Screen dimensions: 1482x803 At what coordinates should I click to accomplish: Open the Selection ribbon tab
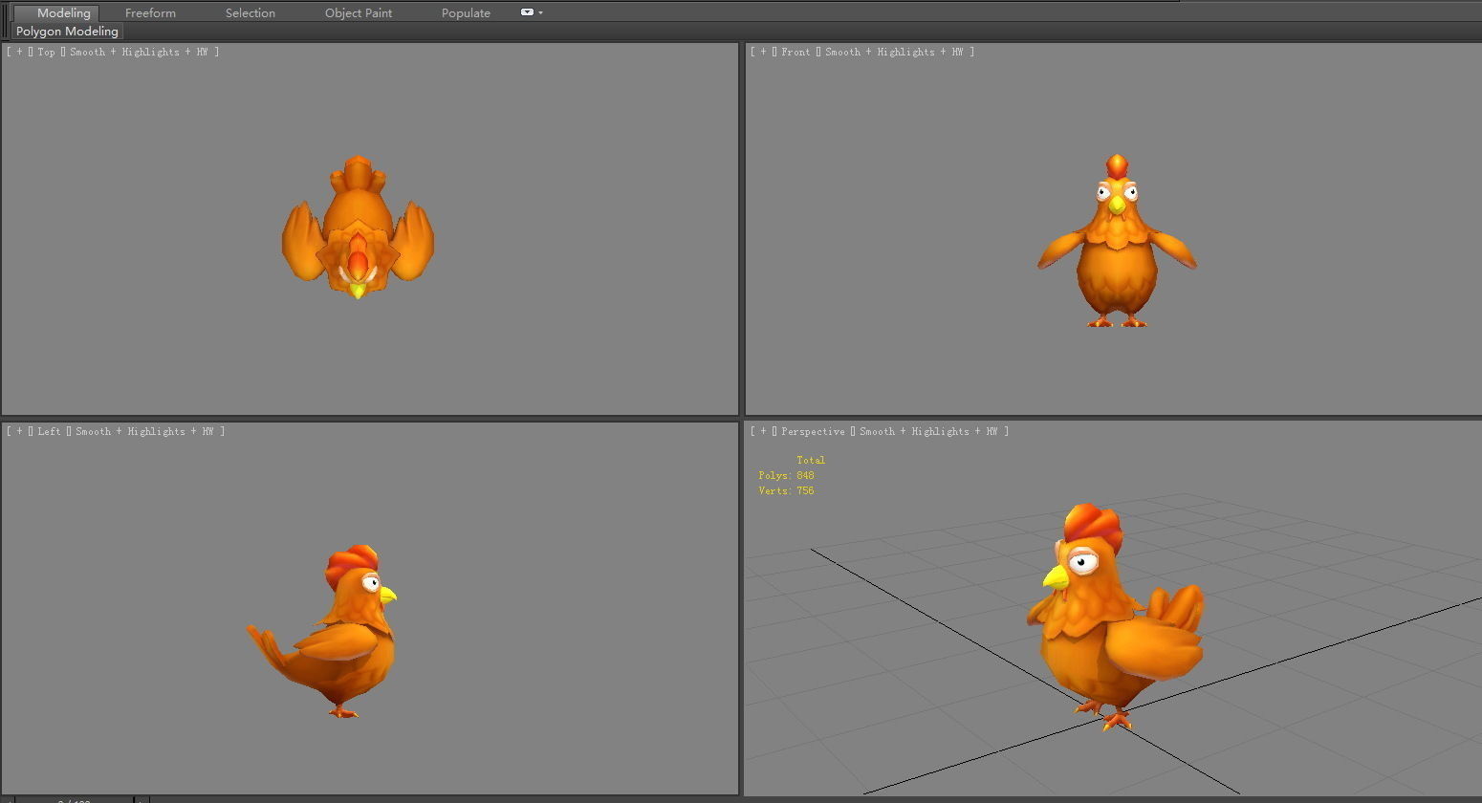pos(251,12)
